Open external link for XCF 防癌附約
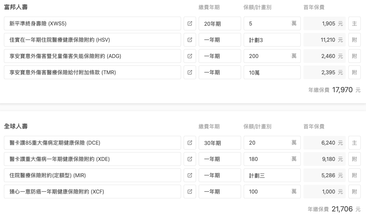This screenshot has height=215, width=366. tap(190, 192)
